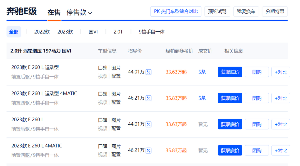Open the 分期特惠 offer
The image size is (300, 166).
[275, 11]
